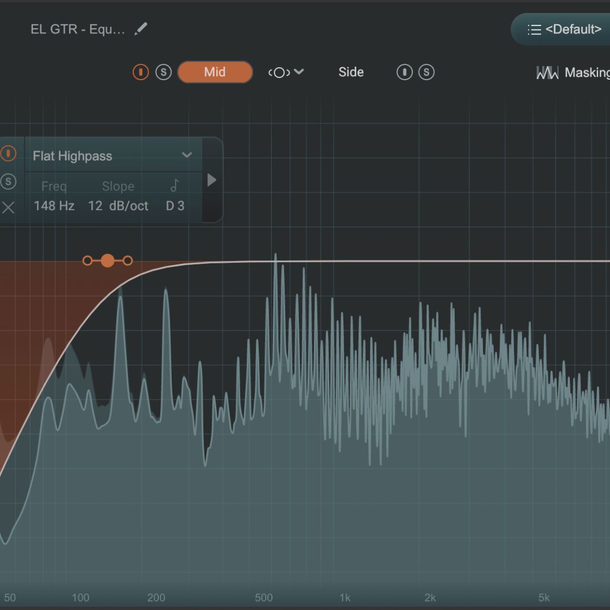Click the musical note icon above D 3
Viewport: 610px width, 610px height.
pyautogui.click(x=175, y=186)
